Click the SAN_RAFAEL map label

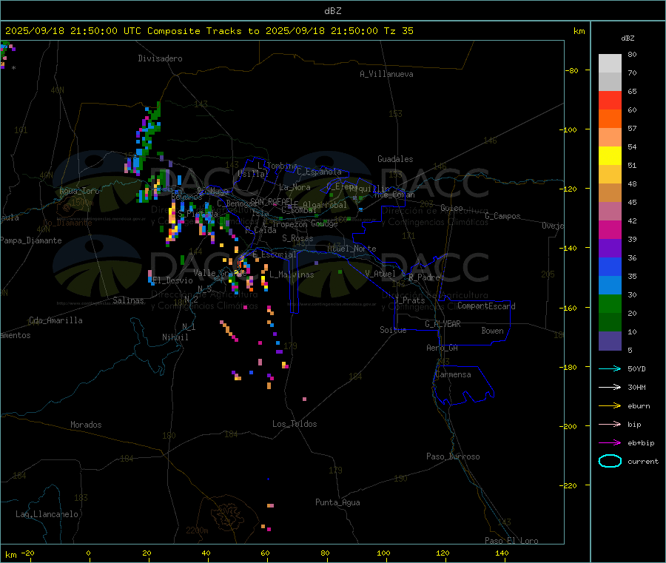coord(272,201)
